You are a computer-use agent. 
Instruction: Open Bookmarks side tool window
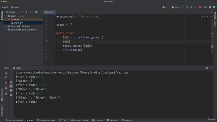coord(2,95)
